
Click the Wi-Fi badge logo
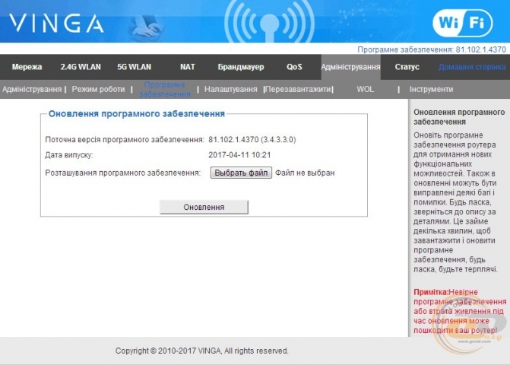[463, 23]
